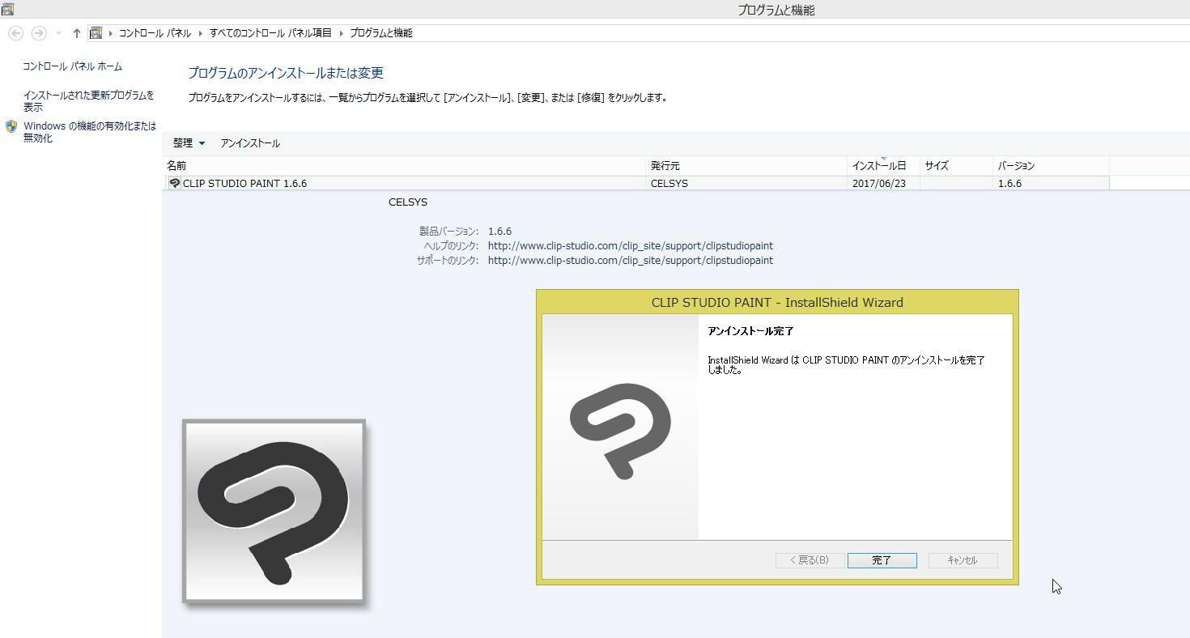Expand the chevron before コントロール パネル breadcrumb
The width and height of the screenshot is (1190, 638).
click(x=111, y=33)
